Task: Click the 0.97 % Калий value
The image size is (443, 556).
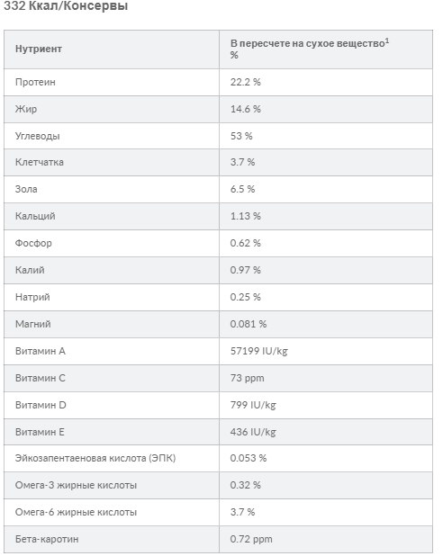Action: [x=245, y=270]
